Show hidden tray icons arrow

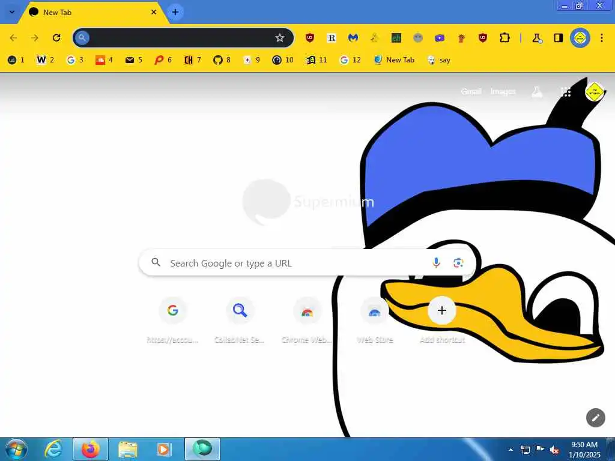pyautogui.click(x=510, y=450)
